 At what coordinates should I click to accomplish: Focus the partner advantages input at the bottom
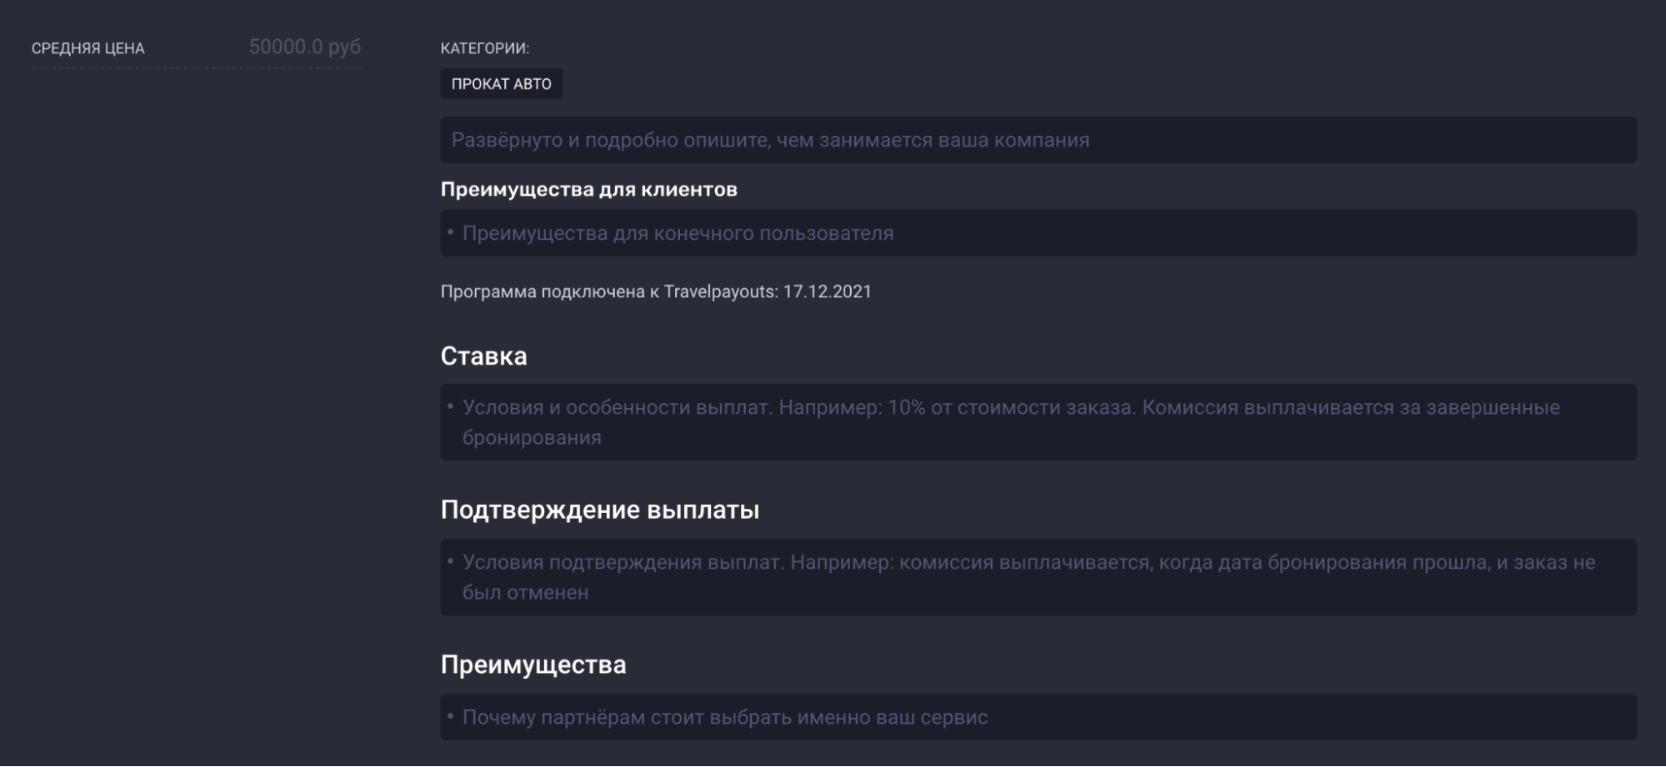pos(1038,717)
